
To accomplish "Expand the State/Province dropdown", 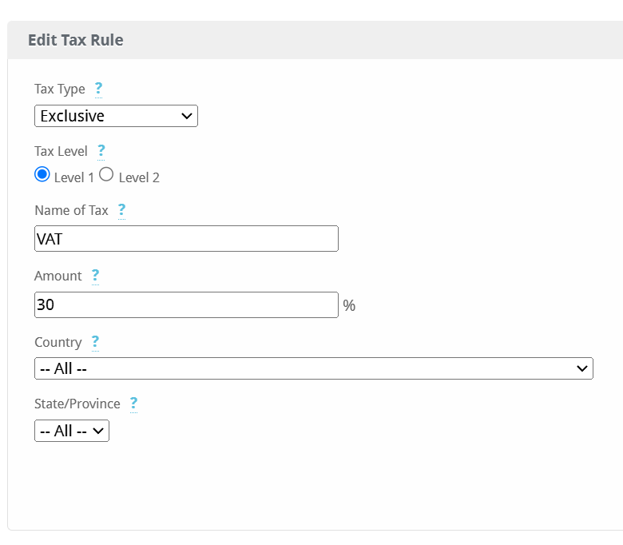I will pos(72,431).
